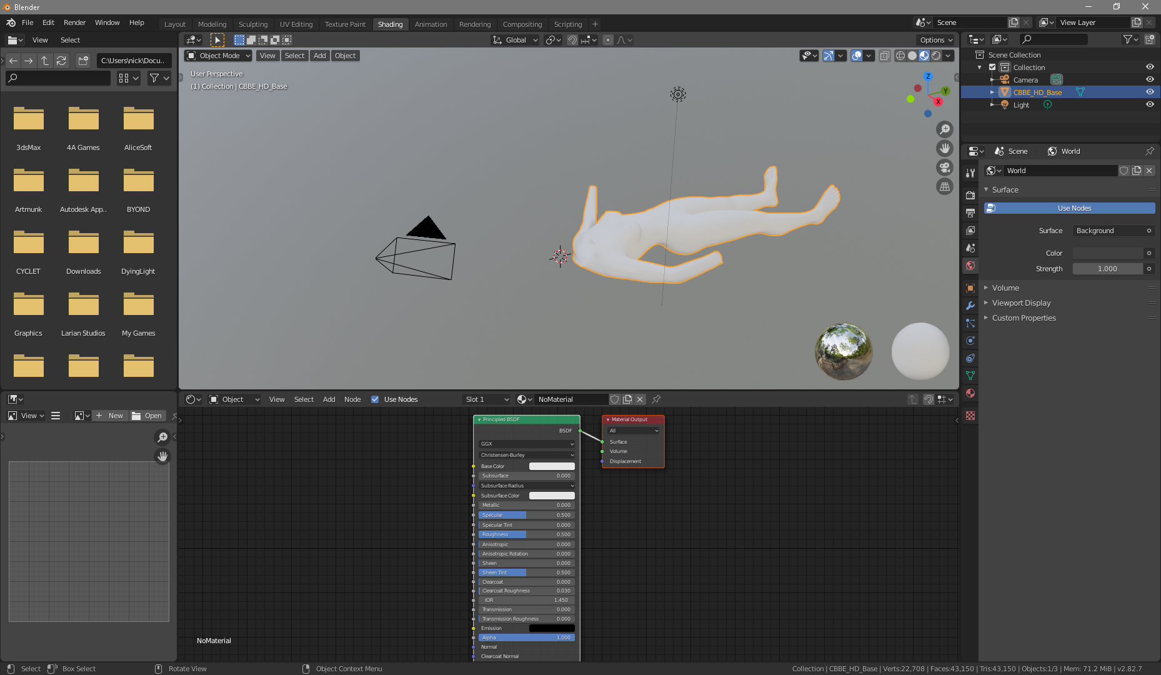
Task: Open the Modifier properties wrench tab
Action: 970,306
